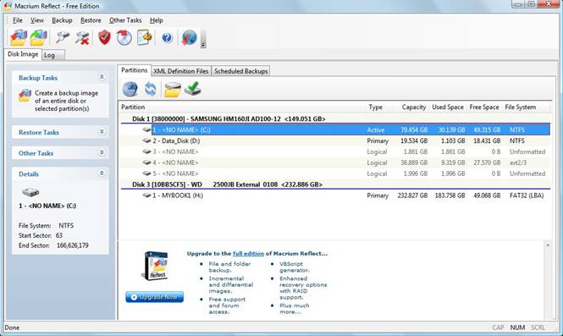Click the drive icon of partition 4 row
Viewport: 563px width, 336px height.
[x=146, y=162]
